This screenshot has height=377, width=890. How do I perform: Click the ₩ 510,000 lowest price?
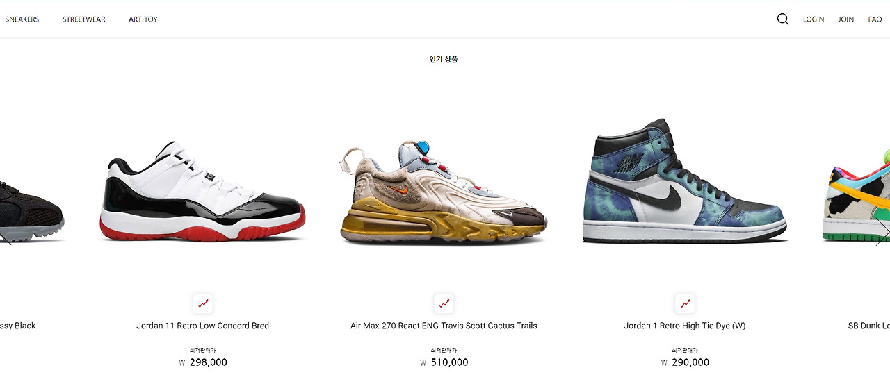click(444, 362)
